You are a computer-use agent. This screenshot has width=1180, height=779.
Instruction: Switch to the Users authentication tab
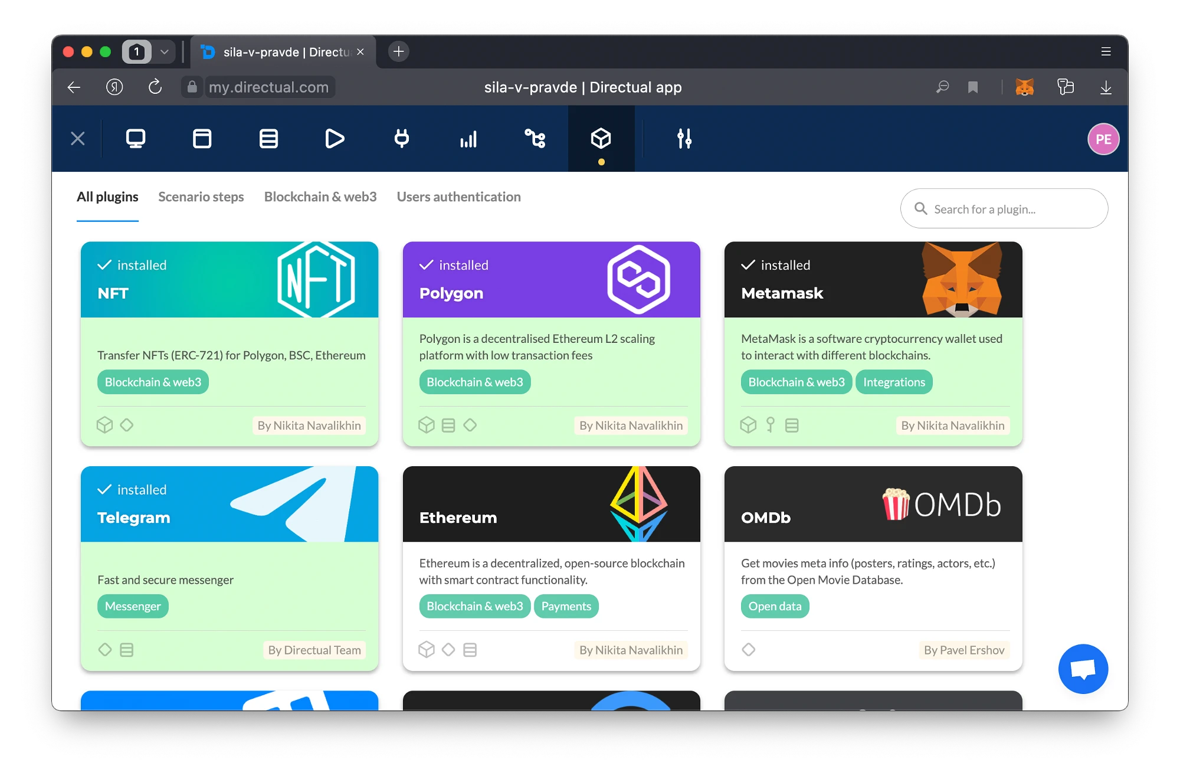(459, 197)
